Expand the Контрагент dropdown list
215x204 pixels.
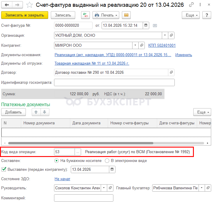pyautogui.click(x=135, y=45)
